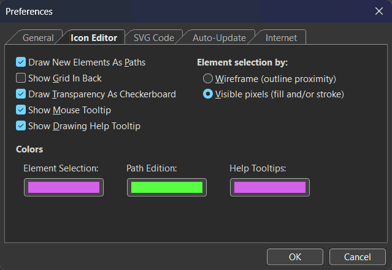Viewport: 392px width, 270px height.
Task: Open the green Path Edition color swatch
Action: [167, 187]
